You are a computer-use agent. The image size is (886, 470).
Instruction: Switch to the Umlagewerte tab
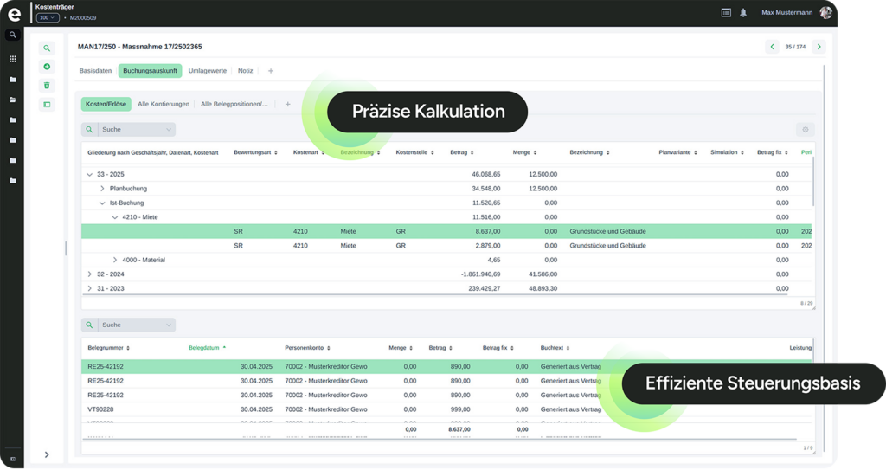point(208,71)
